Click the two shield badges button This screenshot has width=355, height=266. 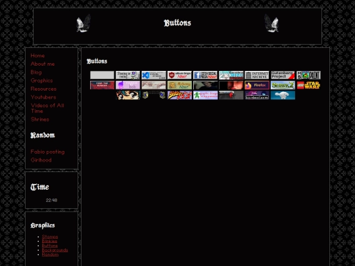[x=154, y=95]
